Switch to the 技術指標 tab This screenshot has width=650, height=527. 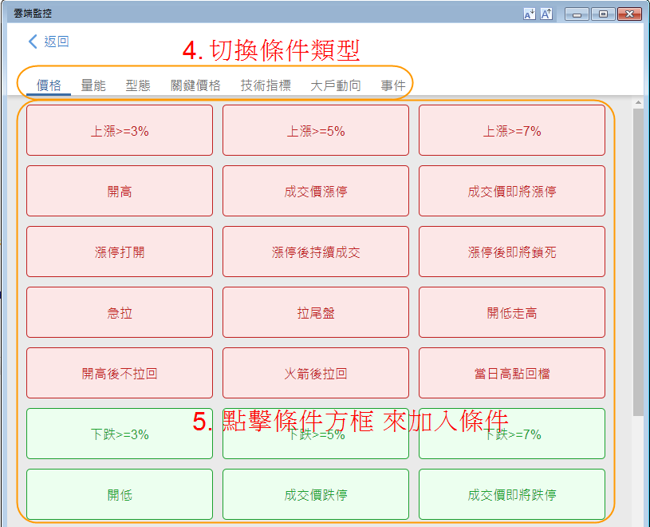(x=266, y=85)
